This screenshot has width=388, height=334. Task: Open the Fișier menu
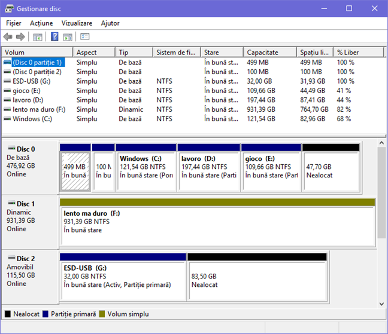coord(13,23)
